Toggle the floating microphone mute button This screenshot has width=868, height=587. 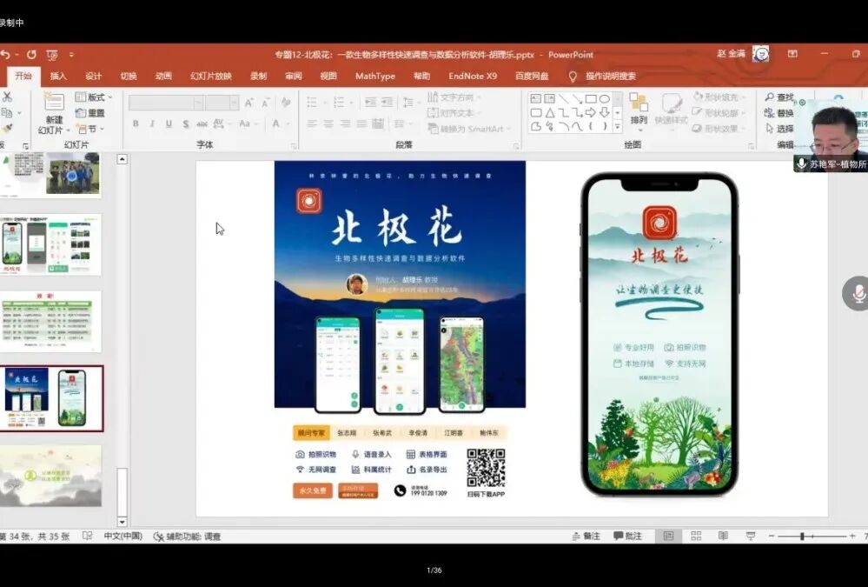[x=858, y=293]
